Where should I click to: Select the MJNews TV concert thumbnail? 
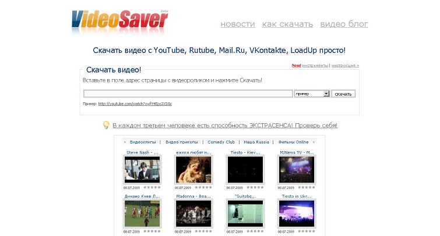point(297,170)
